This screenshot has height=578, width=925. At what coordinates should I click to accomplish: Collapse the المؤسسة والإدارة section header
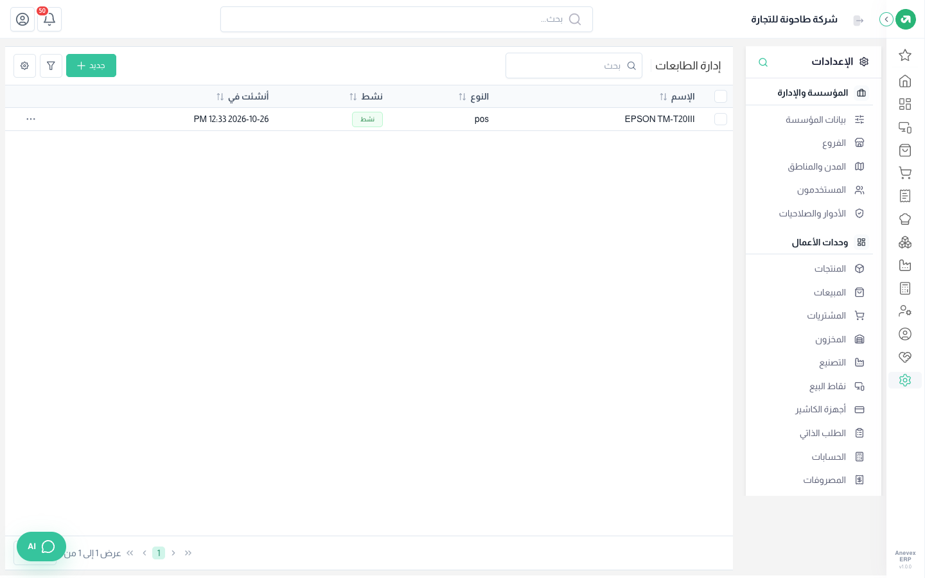pos(809,93)
